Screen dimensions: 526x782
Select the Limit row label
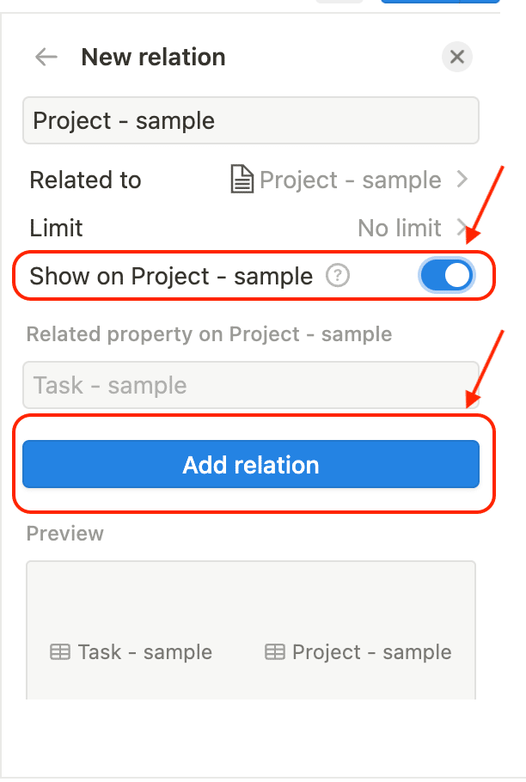pyautogui.click(x=56, y=228)
